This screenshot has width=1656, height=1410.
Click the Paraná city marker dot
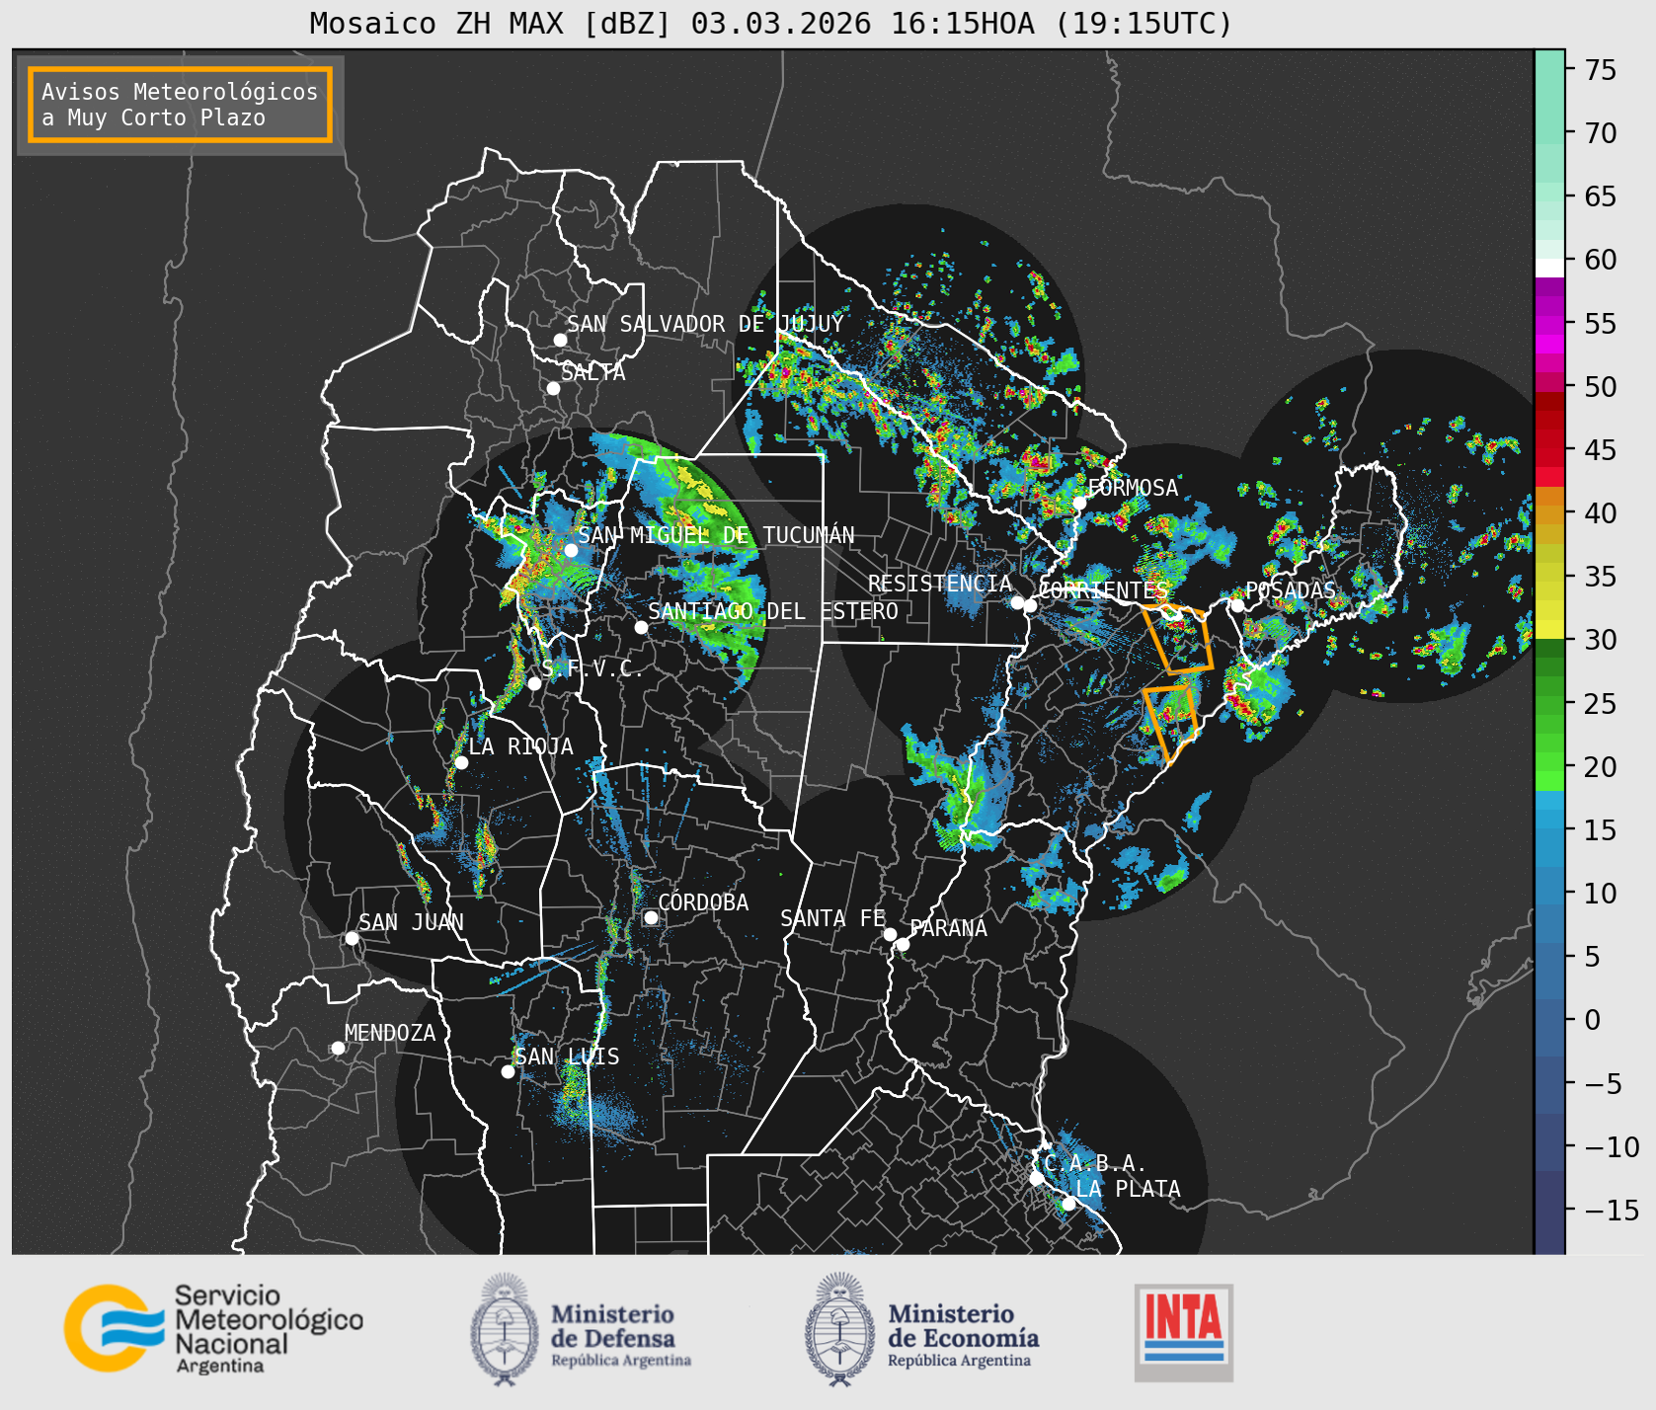tap(903, 944)
